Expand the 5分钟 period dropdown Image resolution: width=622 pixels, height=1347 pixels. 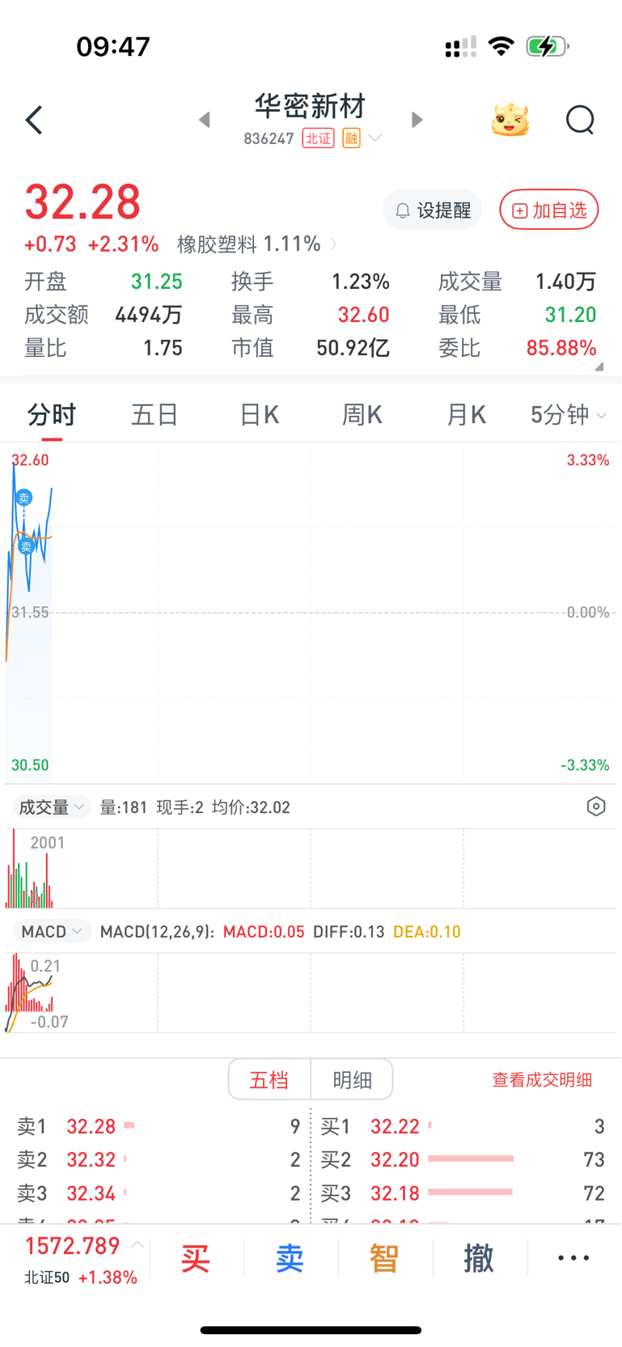(569, 415)
